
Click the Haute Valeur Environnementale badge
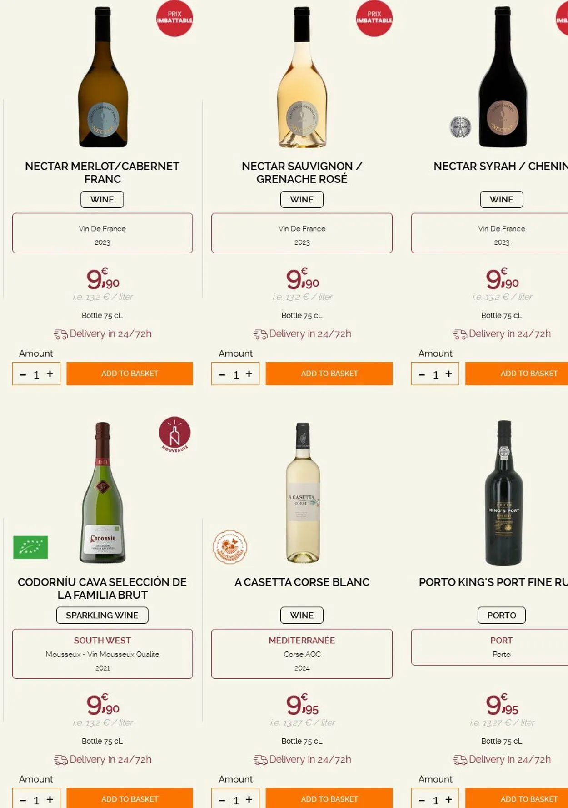tap(230, 547)
